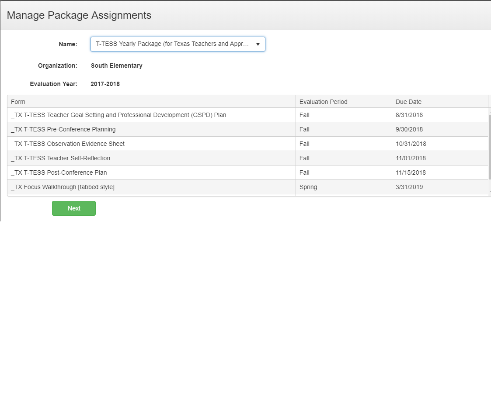The width and height of the screenshot is (491, 393).
Task: Click the Evaluation Period column header
Action: pos(323,102)
